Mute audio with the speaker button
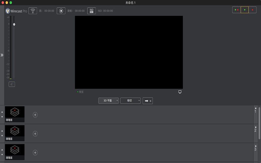 [x=12, y=84]
